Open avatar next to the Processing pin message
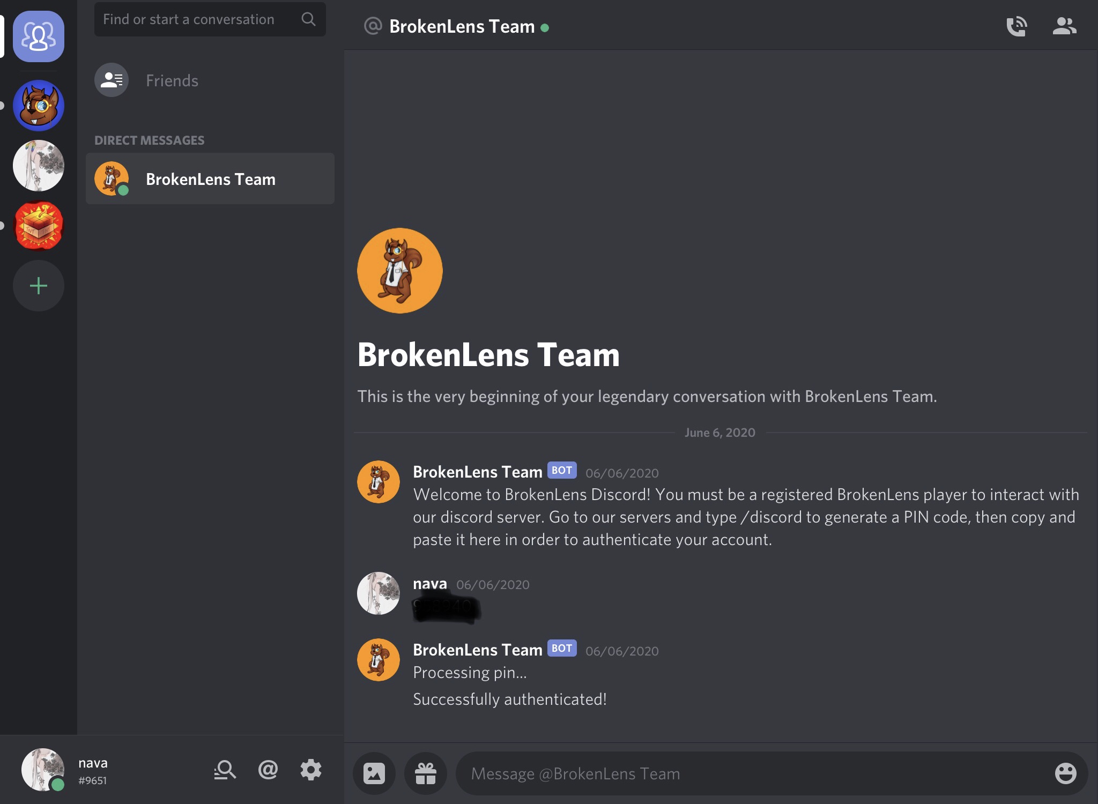 pos(379,660)
